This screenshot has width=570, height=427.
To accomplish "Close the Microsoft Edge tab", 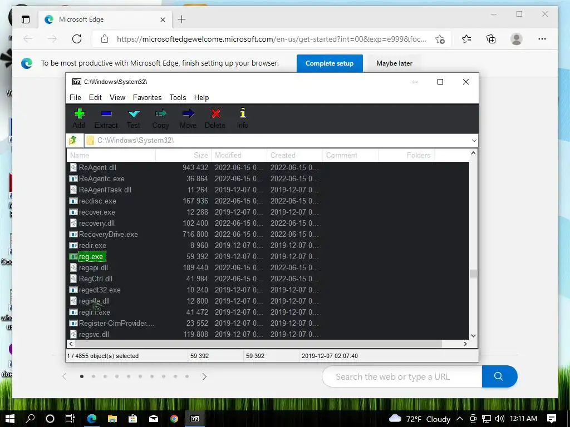I will (163, 19).
